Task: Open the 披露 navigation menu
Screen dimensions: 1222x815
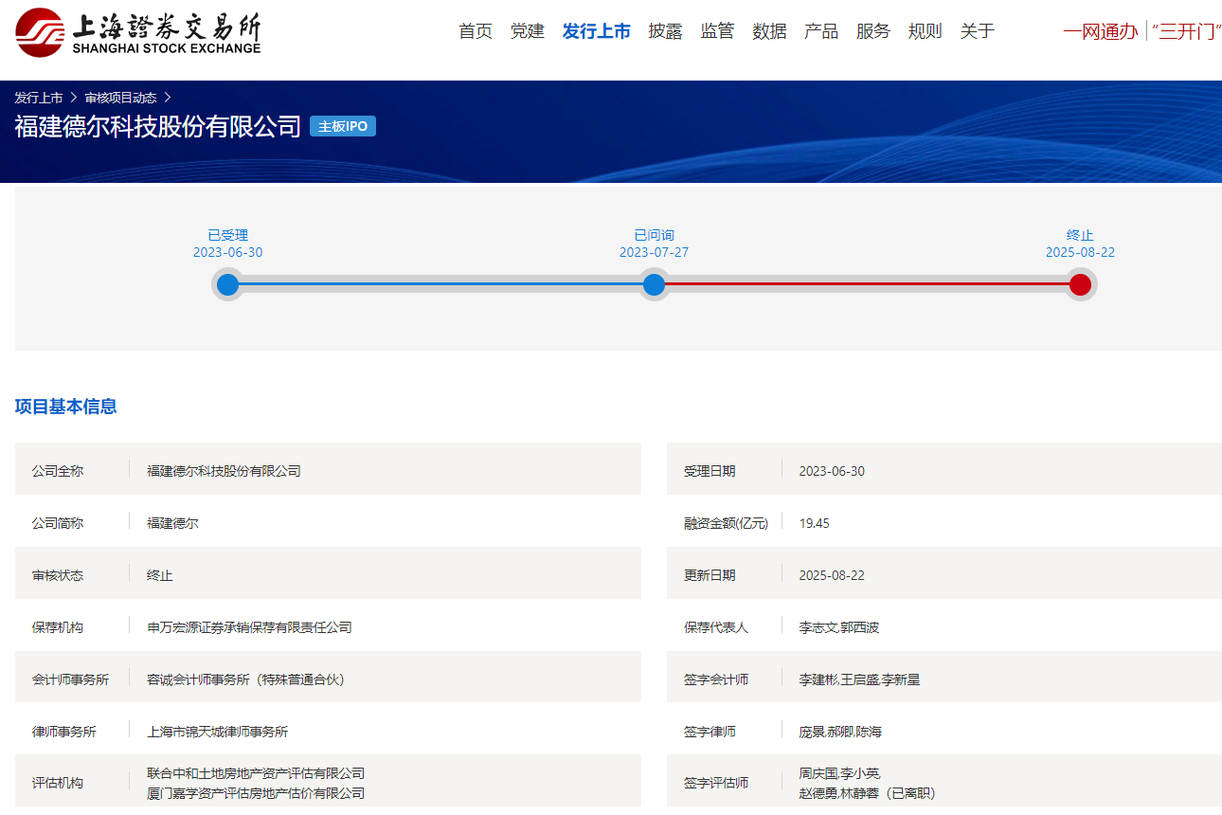Action: coord(665,31)
